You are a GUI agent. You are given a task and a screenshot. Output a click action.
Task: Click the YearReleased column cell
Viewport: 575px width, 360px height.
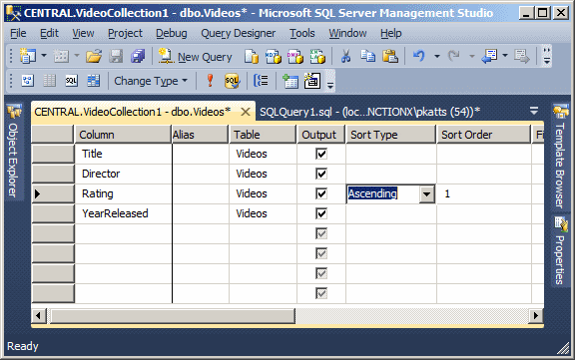click(x=123, y=213)
